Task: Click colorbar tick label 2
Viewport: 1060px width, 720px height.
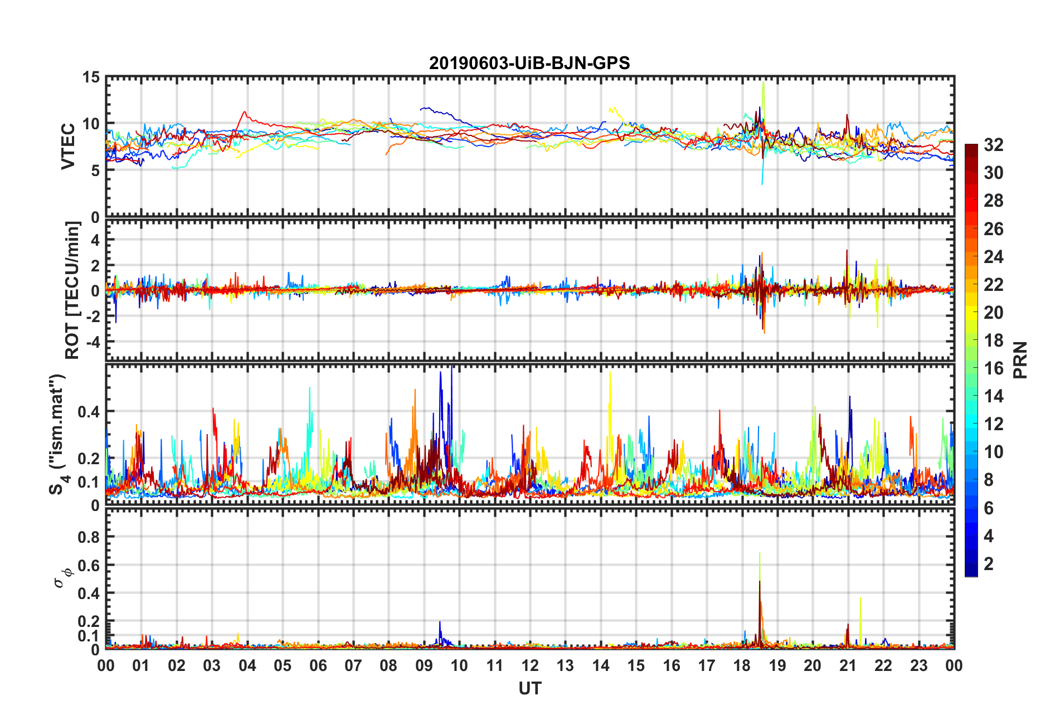Action: (989, 564)
